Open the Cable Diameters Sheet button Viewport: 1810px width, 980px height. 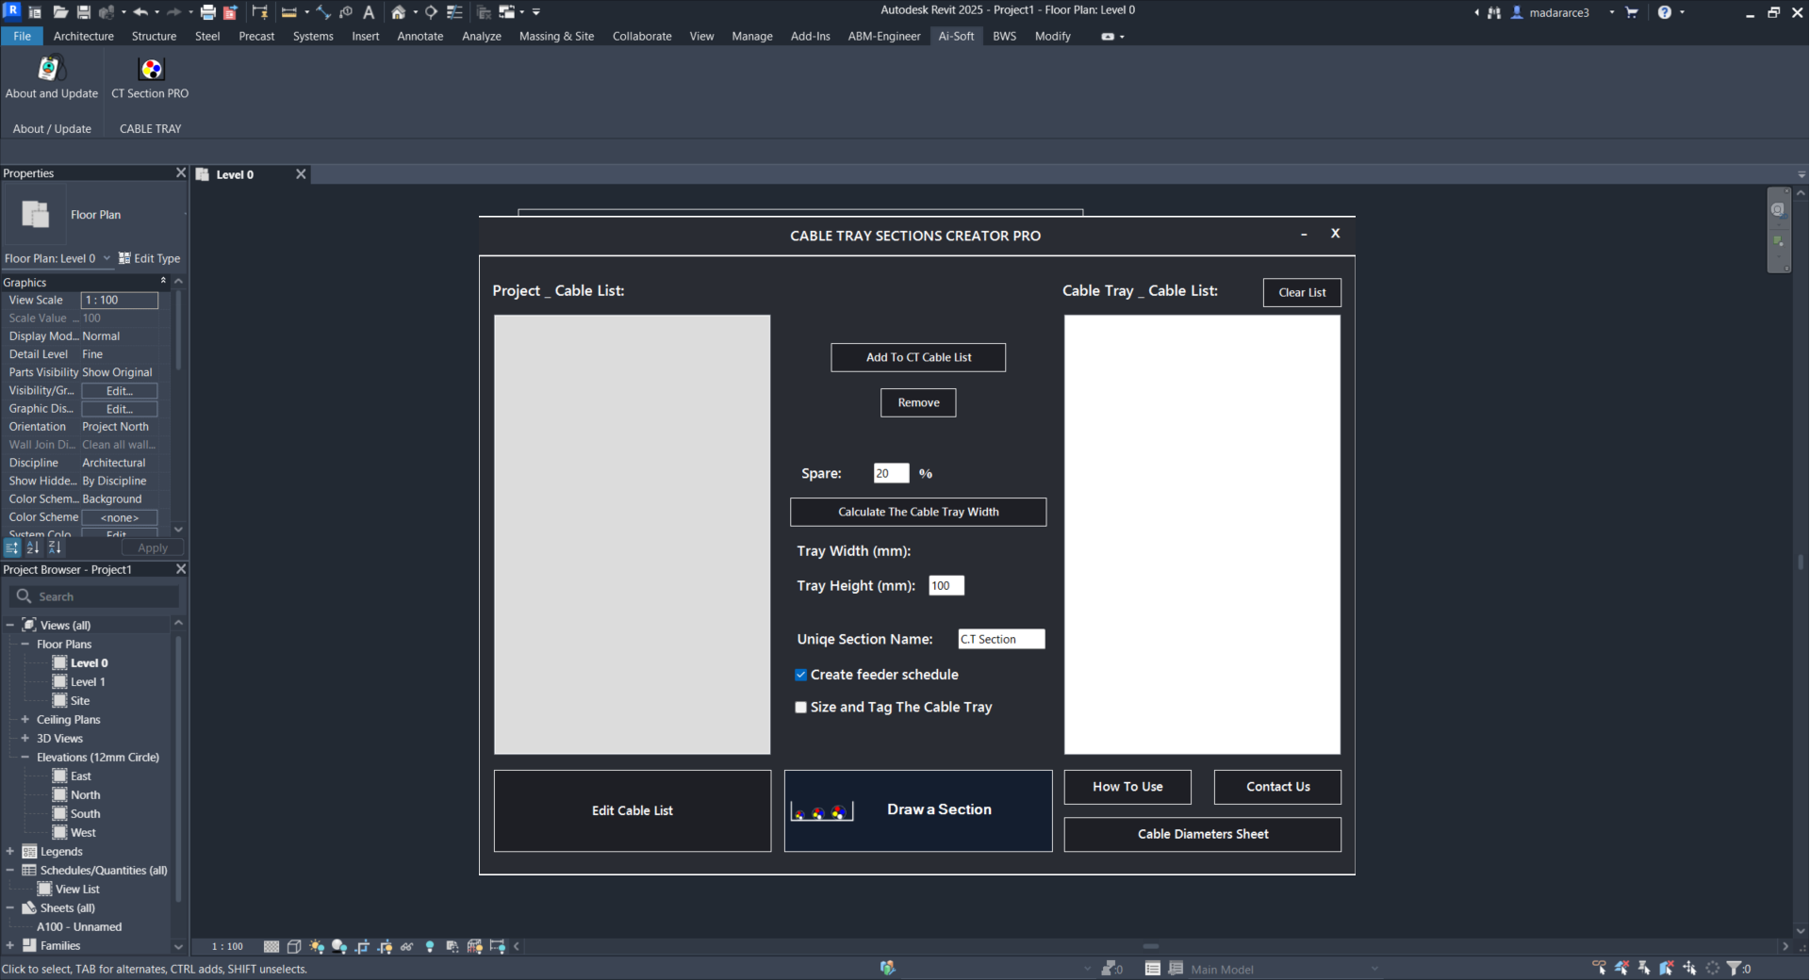click(1203, 834)
